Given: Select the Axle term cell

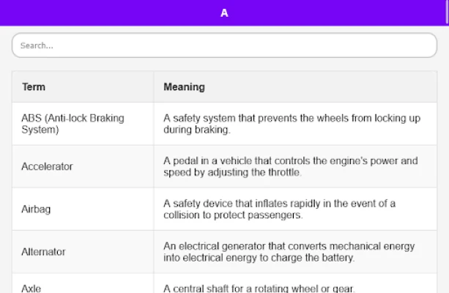Looking at the screenshot, I should 31,288.
